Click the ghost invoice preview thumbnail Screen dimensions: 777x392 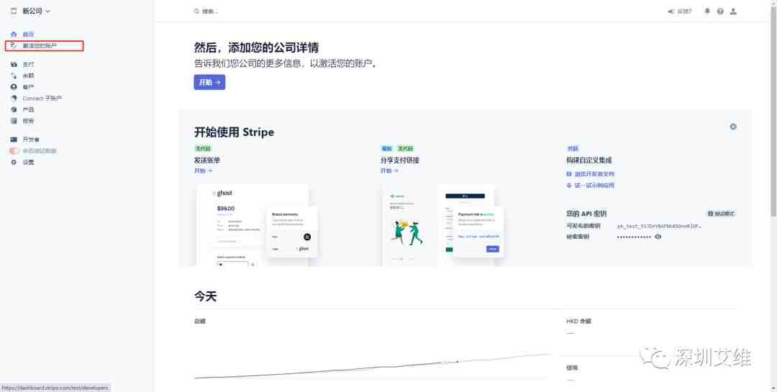[258, 225]
